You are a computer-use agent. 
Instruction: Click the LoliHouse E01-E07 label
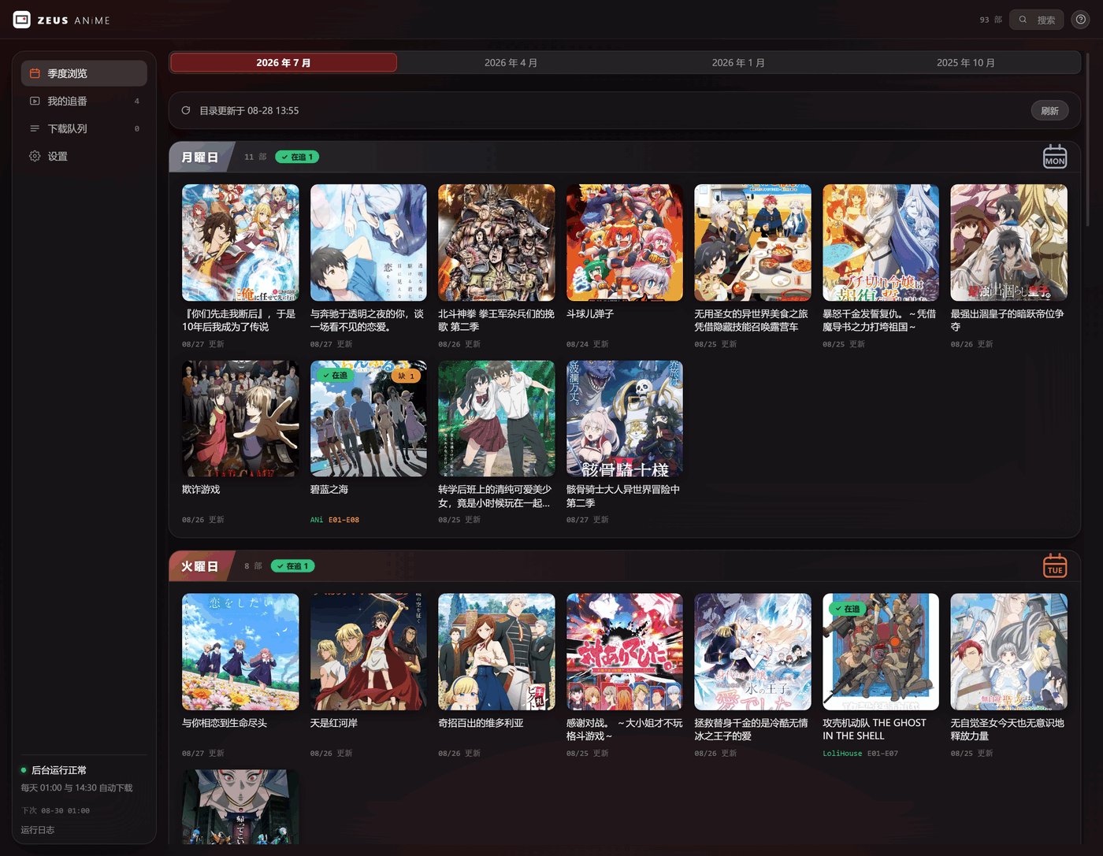860,754
